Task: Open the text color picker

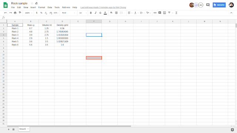Action: coord(105,13)
